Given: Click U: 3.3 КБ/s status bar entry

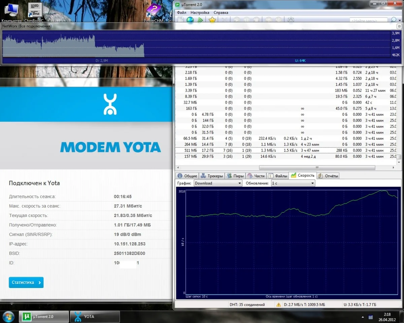Looking at the screenshot, I should tap(360, 304).
